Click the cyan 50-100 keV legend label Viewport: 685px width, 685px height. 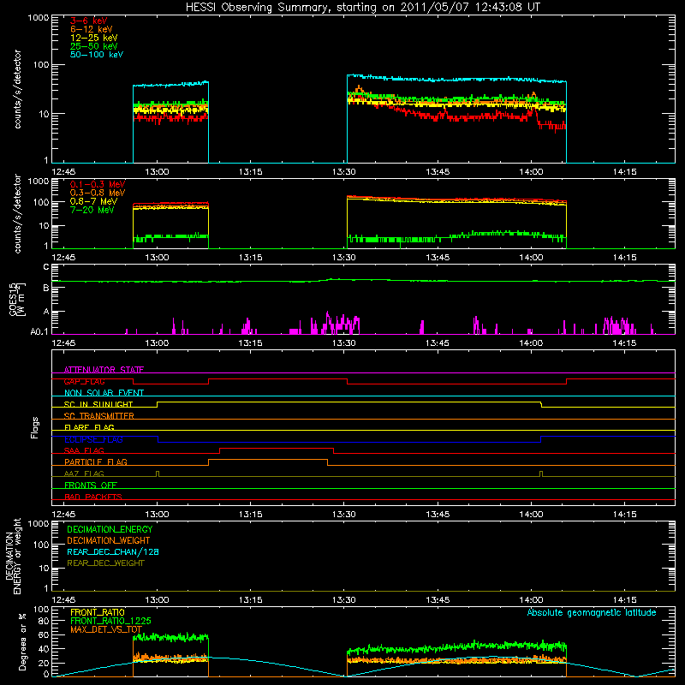coord(97,55)
